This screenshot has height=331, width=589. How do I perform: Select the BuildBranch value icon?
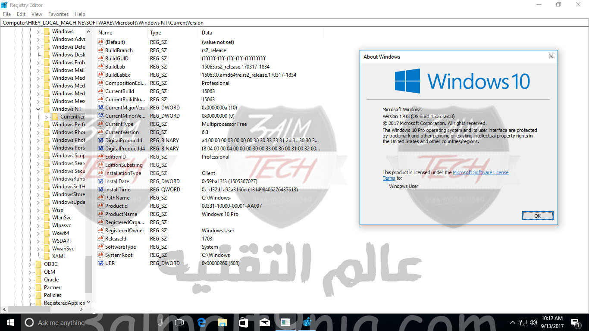point(101,50)
